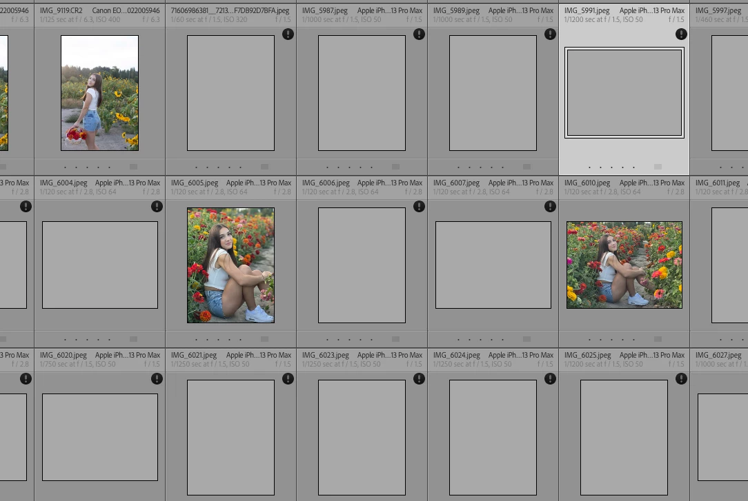Give IMG_9119.CR2 a one-star rating dot
Viewport: 748px width, 501px height.
[65, 167]
